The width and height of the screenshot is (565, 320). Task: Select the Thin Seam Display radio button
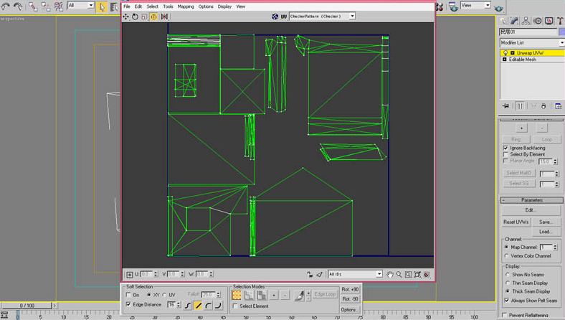coord(506,283)
